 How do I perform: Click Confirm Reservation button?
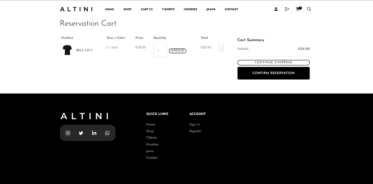tap(273, 73)
